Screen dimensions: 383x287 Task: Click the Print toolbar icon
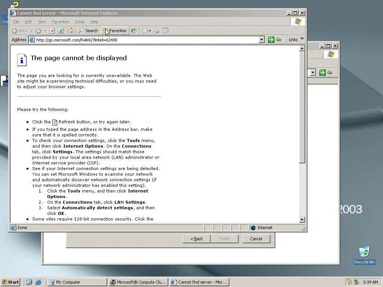(157, 31)
